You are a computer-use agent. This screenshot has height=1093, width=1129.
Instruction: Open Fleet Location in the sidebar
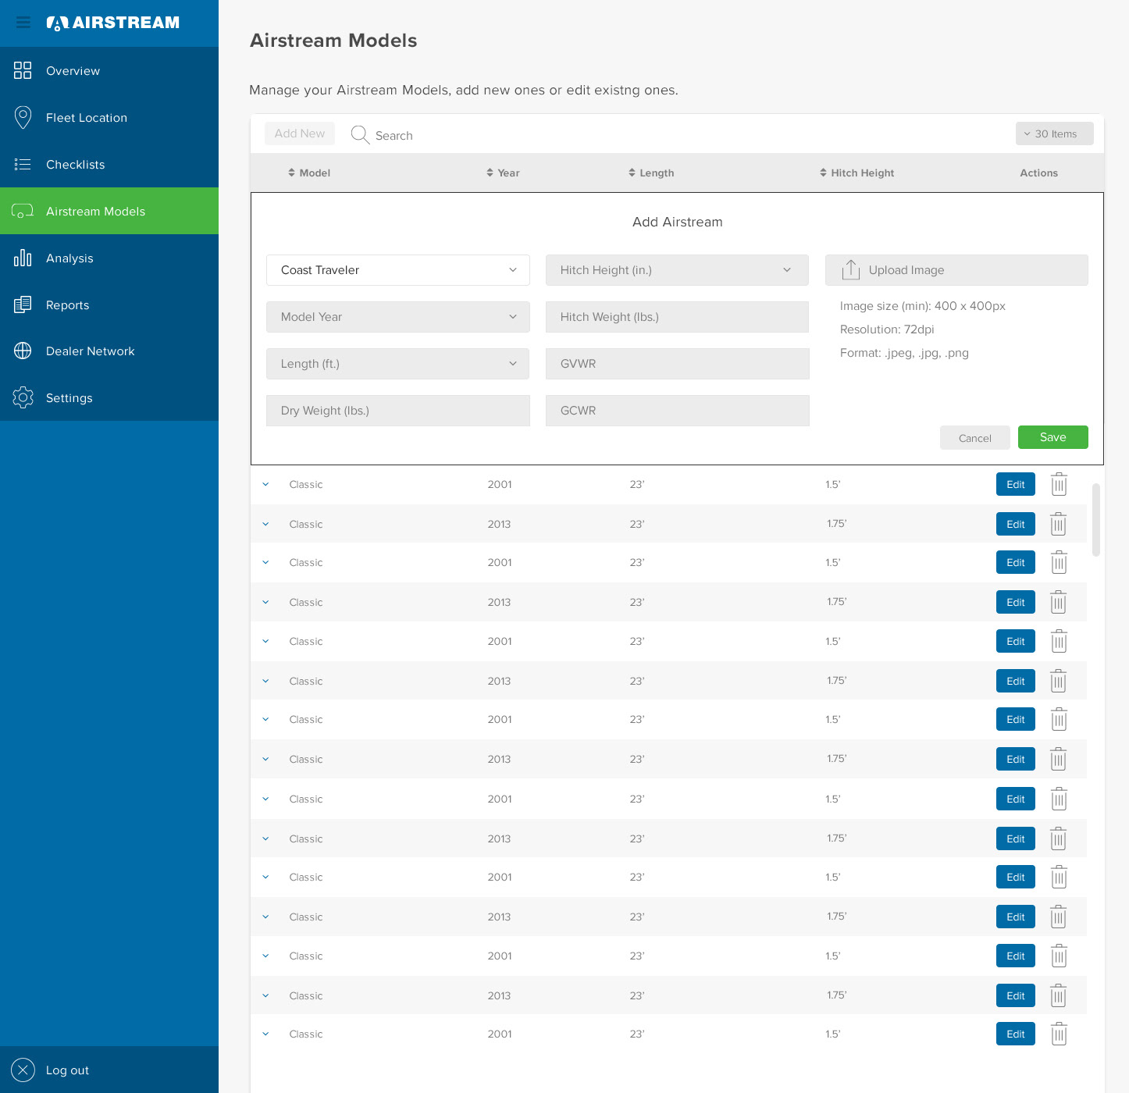point(109,117)
